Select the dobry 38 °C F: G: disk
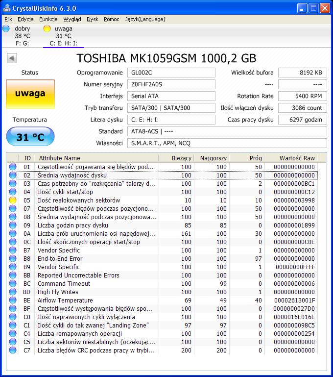 (x=22, y=36)
